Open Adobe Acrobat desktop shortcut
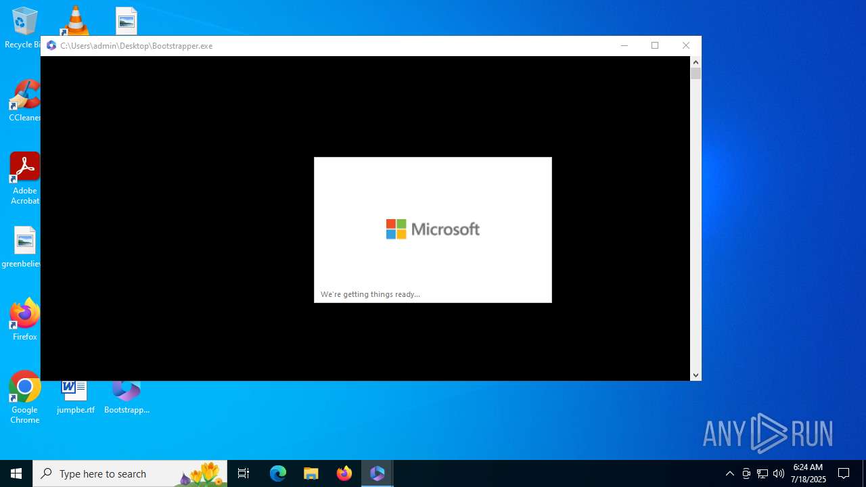866x487 pixels. [24, 179]
